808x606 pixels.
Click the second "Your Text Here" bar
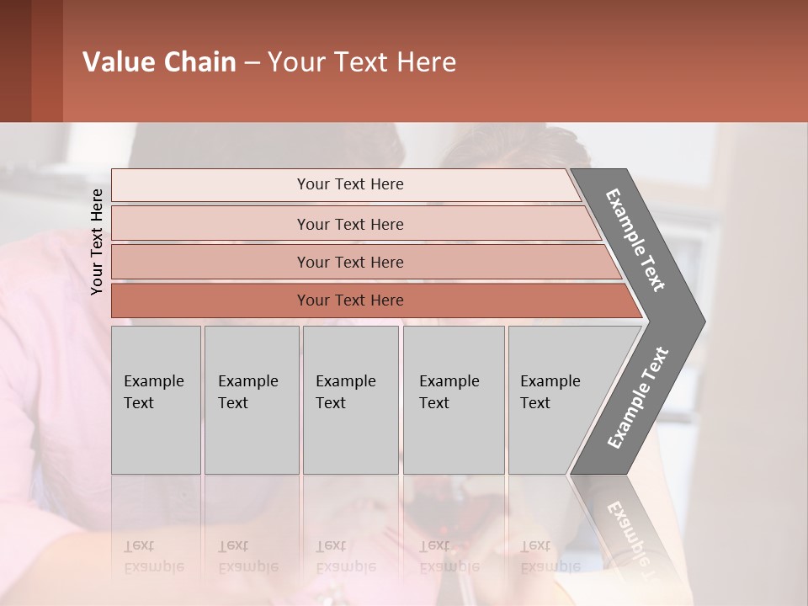[350, 224]
